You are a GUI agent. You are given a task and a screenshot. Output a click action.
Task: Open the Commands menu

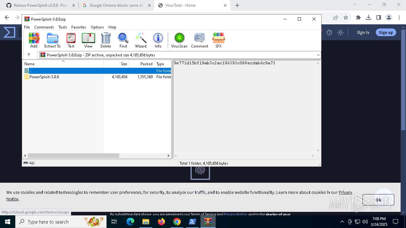pyautogui.click(x=44, y=27)
